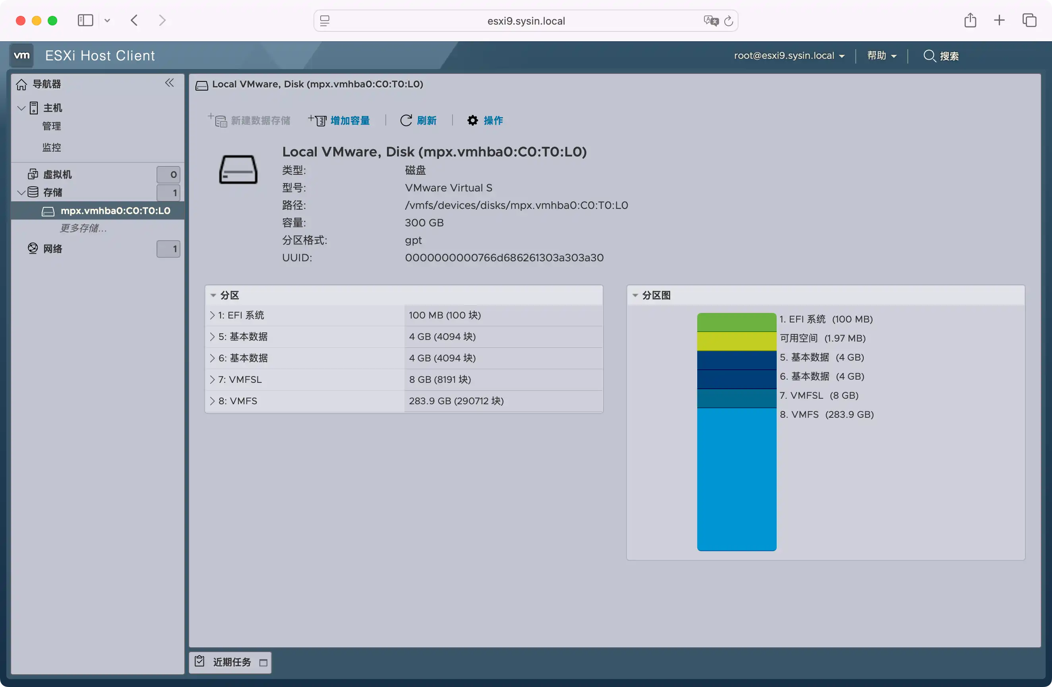Screen dimensions: 1052x687
Task: Click the esxi9.sysin.local address bar
Action: click(526, 20)
